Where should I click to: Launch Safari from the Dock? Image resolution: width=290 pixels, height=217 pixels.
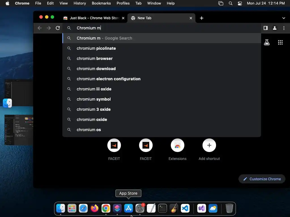(x=83, y=208)
